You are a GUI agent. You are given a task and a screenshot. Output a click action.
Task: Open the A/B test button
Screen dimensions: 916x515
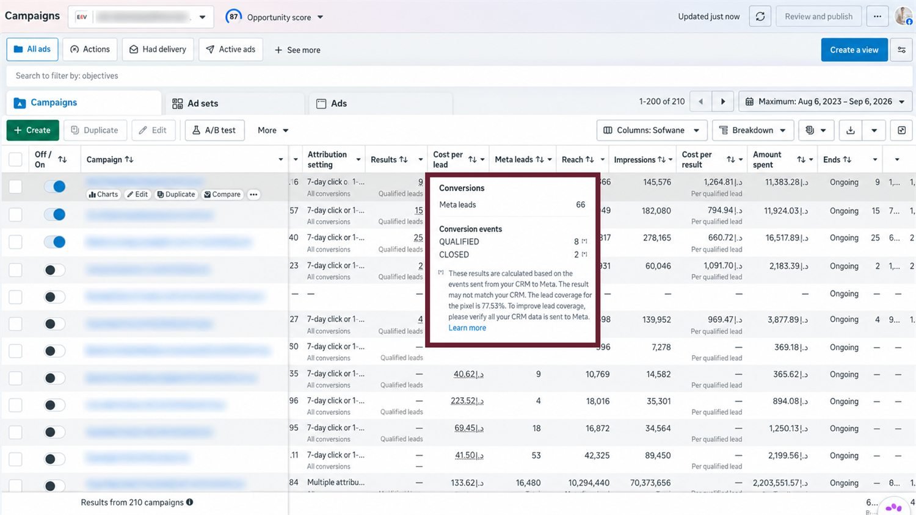214,130
